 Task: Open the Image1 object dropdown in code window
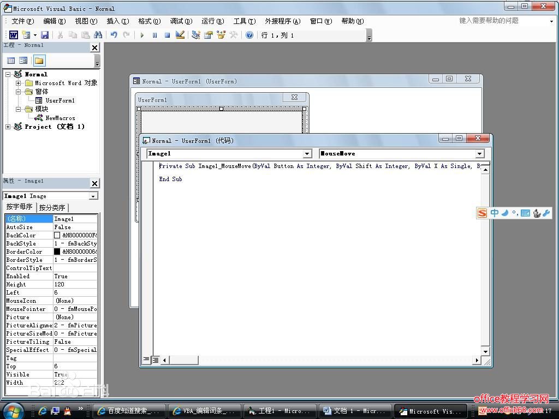pos(307,154)
